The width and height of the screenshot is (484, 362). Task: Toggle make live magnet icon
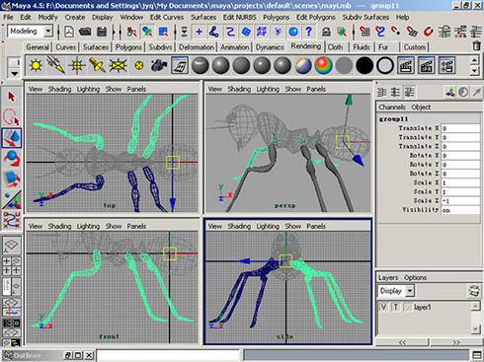428,32
